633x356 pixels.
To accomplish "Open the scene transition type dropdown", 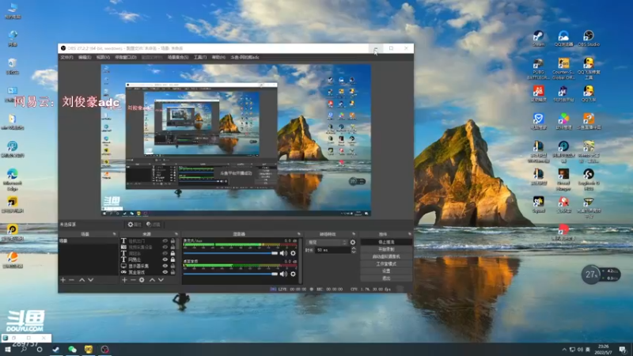I will click(x=327, y=242).
